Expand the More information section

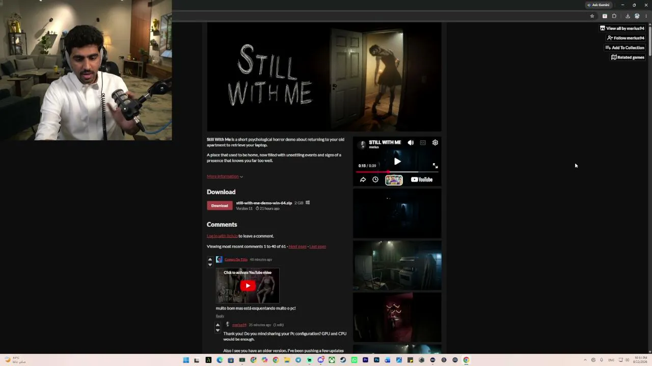pos(225,176)
